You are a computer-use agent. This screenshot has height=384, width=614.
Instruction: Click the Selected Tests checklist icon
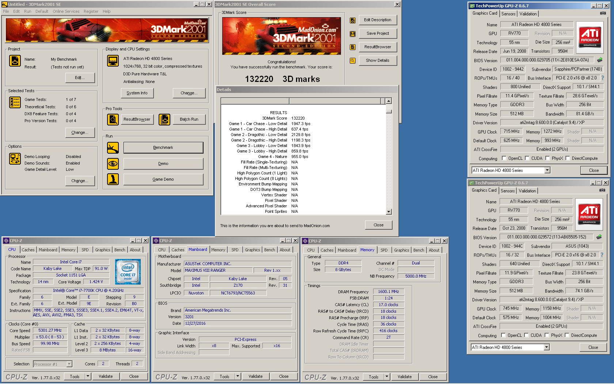pyautogui.click(x=15, y=102)
